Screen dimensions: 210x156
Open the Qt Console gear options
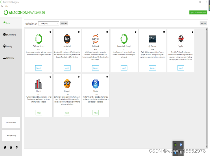[164, 32]
